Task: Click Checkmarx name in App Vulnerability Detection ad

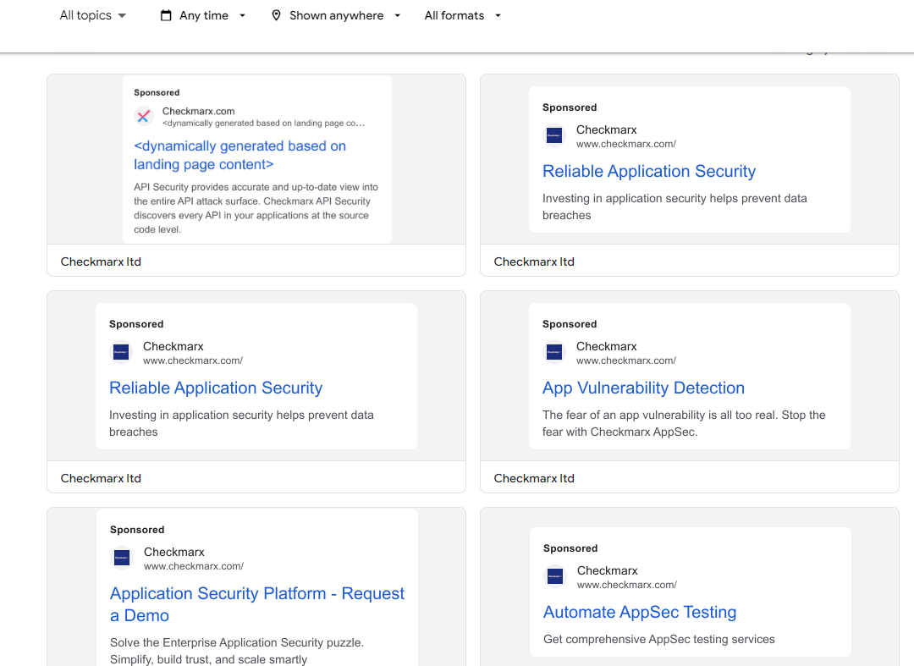Action: click(x=606, y=347)
